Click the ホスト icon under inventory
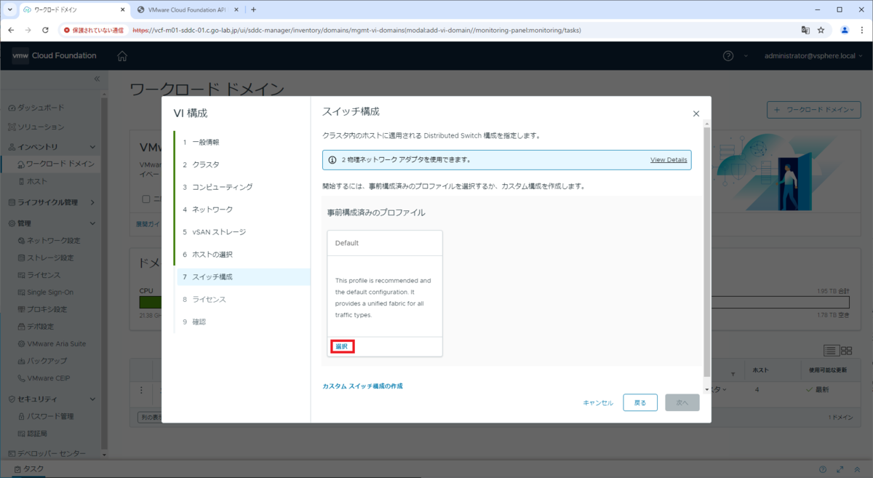The image size is (873, 478). point(21,180)
